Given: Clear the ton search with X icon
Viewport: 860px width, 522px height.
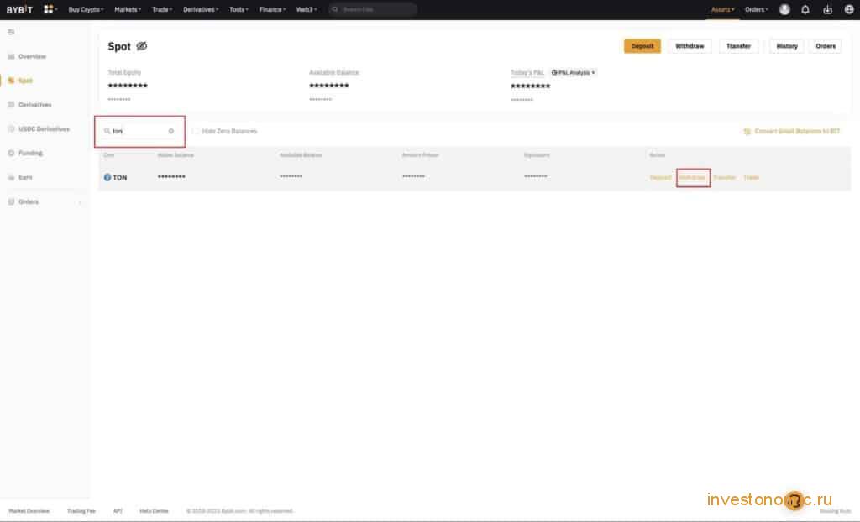Looking at the screenshot, I should coord(171,131).
